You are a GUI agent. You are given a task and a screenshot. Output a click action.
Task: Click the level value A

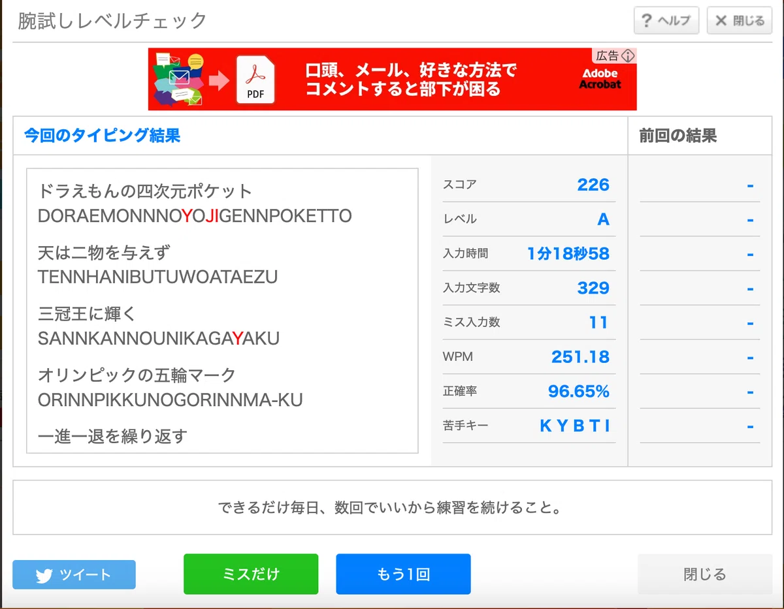(604, 219)
